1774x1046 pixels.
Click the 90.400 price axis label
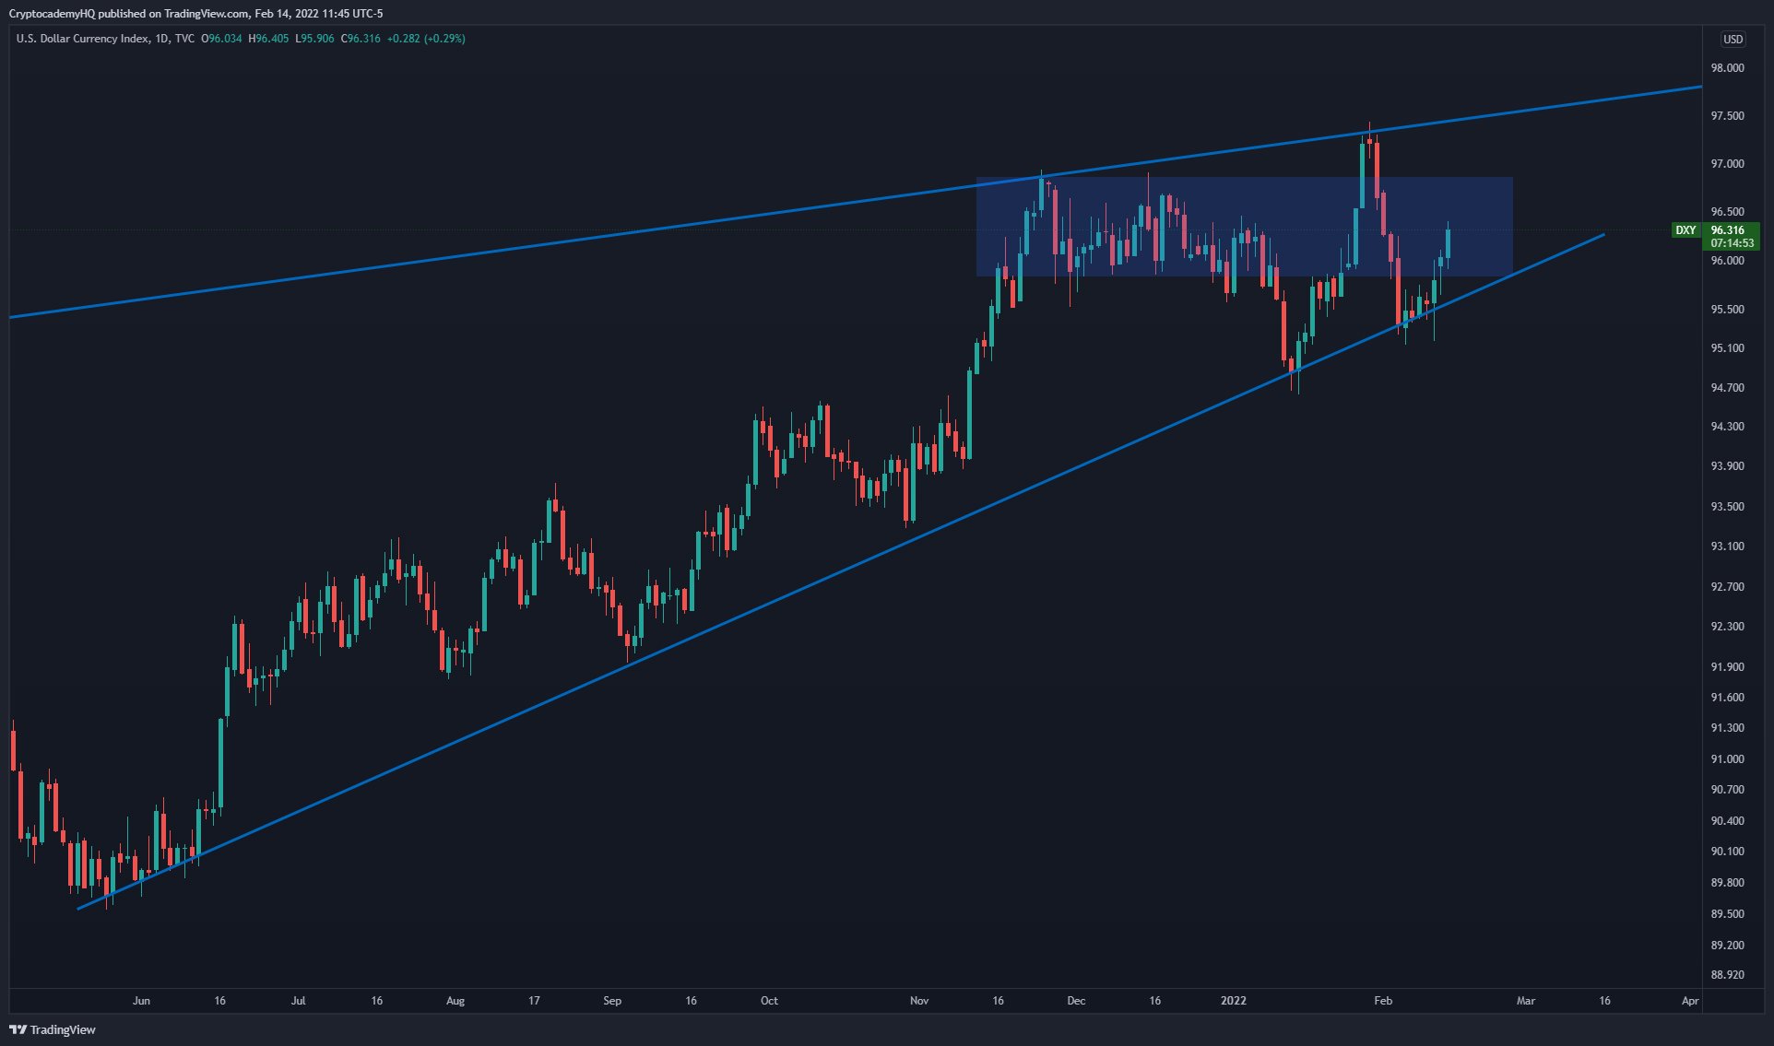[x=1727, y=821]
